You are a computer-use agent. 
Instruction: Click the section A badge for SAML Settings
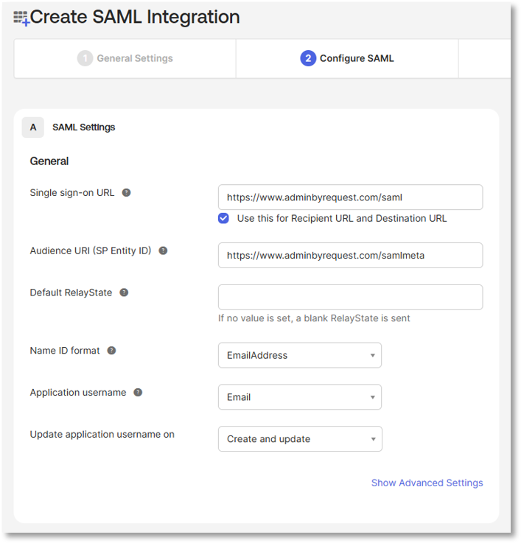pos(32,127)
